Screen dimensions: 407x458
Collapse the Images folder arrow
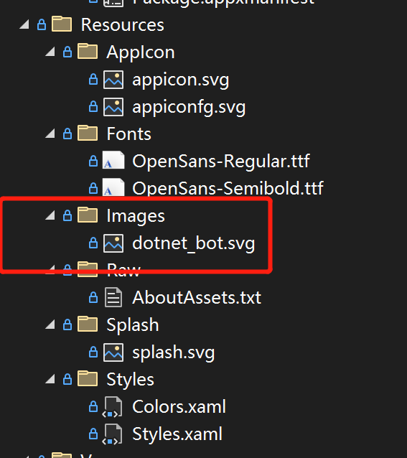[50, 215]
